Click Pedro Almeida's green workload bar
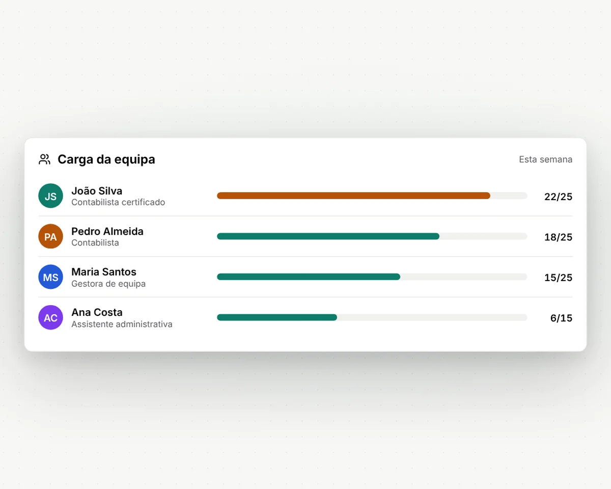Viewport: 611px width, 489px height. (328, 236)
